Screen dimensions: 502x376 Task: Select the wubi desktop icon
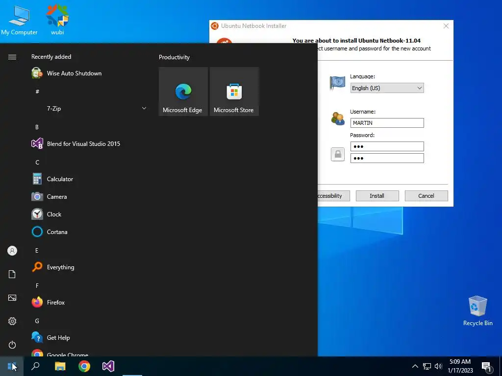[57, 20]
